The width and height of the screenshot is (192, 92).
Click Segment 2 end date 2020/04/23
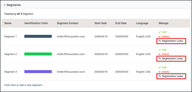click(x=122, y=54)
